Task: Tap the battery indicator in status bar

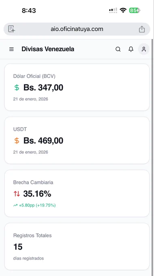Action: pyautogui.click(x=135, y=11)
